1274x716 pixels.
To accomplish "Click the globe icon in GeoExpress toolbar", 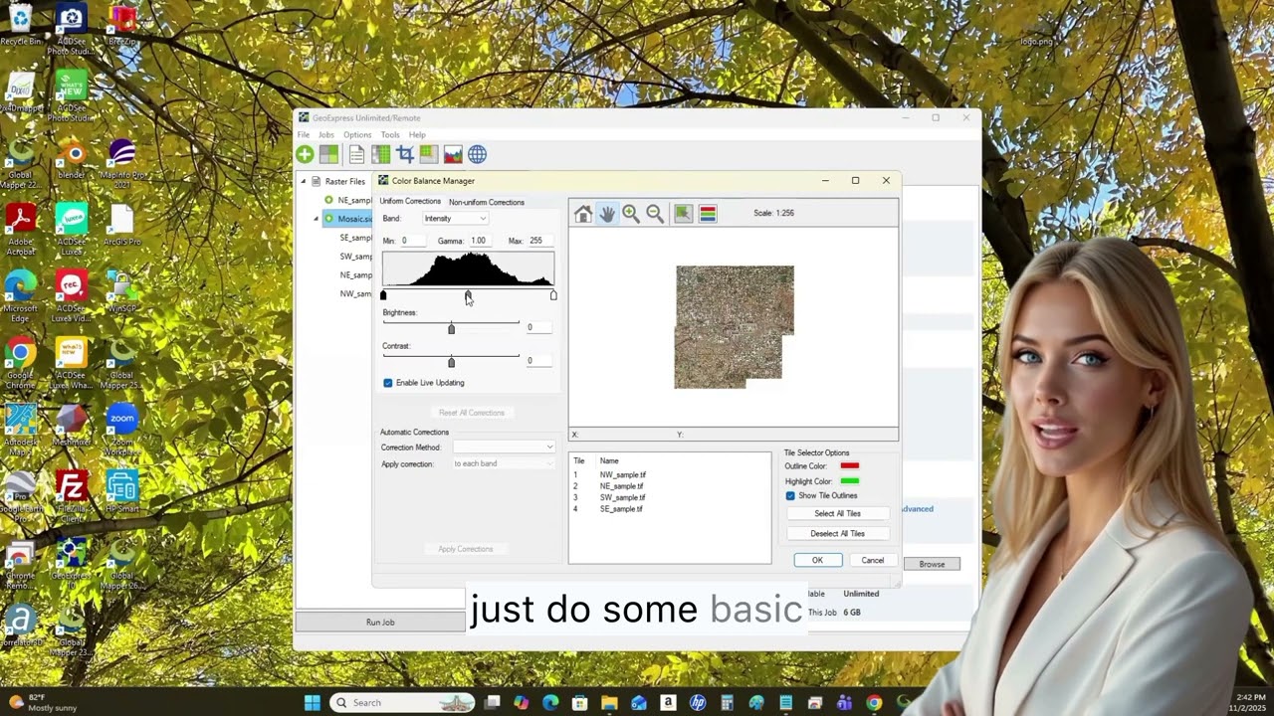I will point(478,154).
